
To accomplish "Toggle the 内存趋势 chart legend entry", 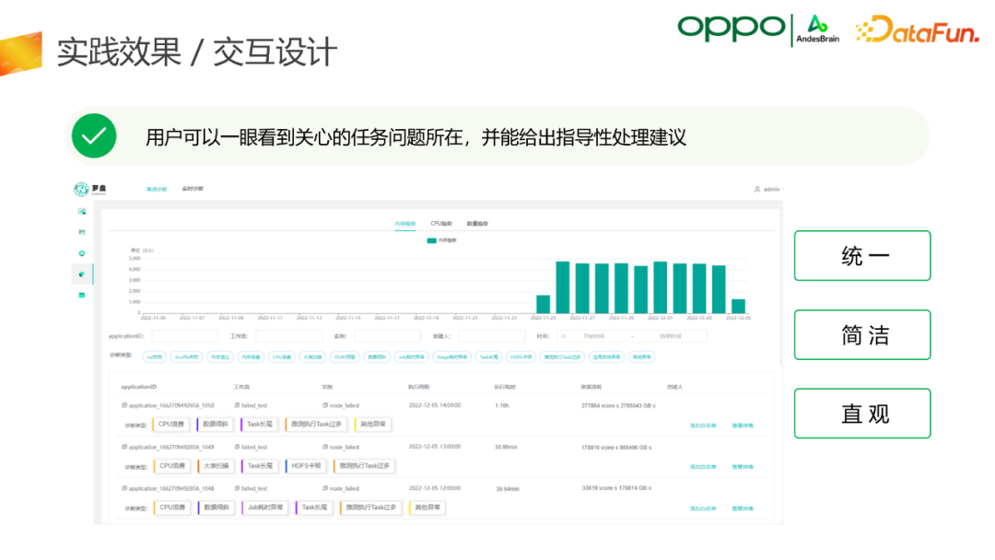I will point(441,240).
